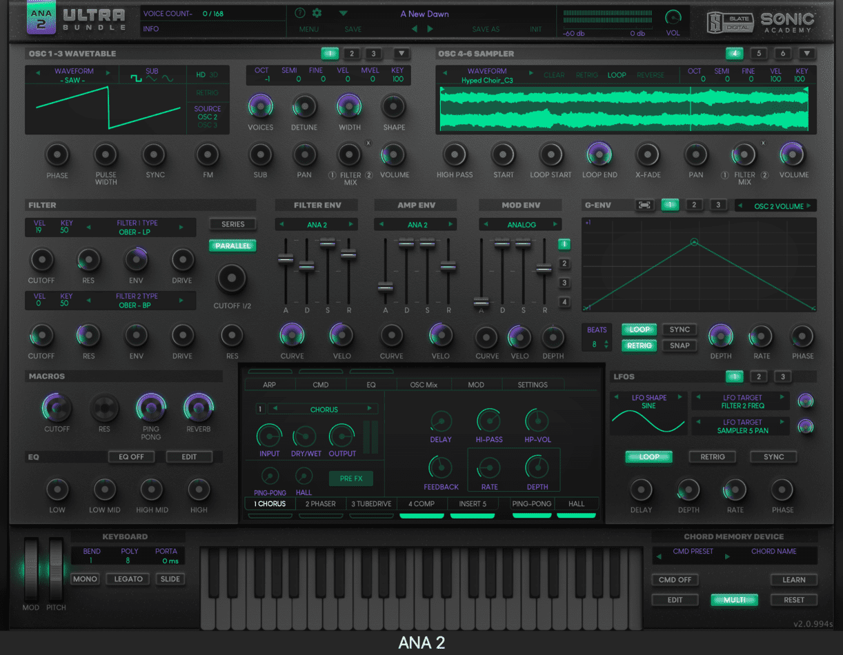Image resolution: width=843 pixels, height=655 pixels.
Task: Open the Filter 1 Type OBER - LP selector
Action: [x=137, y=228]
